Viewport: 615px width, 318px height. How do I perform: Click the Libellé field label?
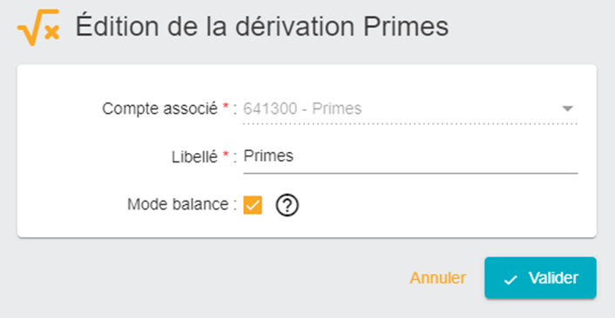pos(194,157)
